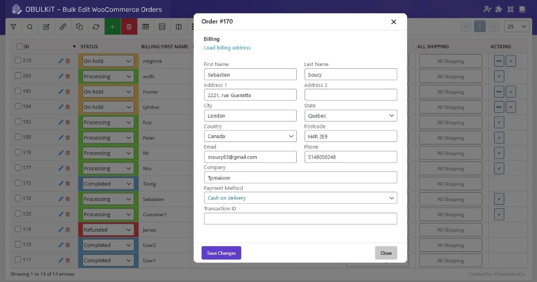Open the Payment Method dropdown
This screenshot has width=537, height=282.
point(300,198)
